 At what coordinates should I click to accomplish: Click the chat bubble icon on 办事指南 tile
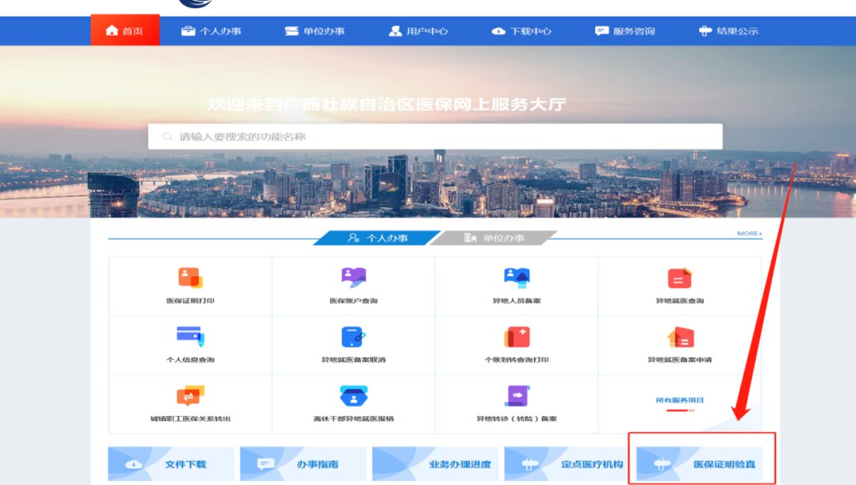(266, 464)
